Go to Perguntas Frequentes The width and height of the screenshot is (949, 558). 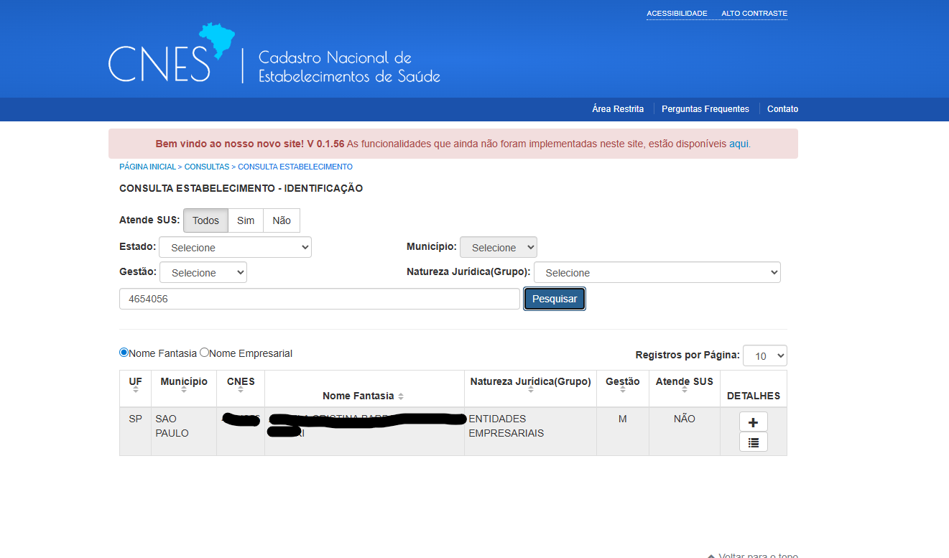tap(705, 109)
